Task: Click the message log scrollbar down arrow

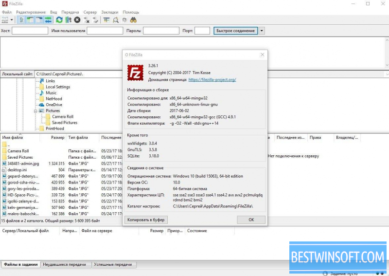Action: point(387,65)
